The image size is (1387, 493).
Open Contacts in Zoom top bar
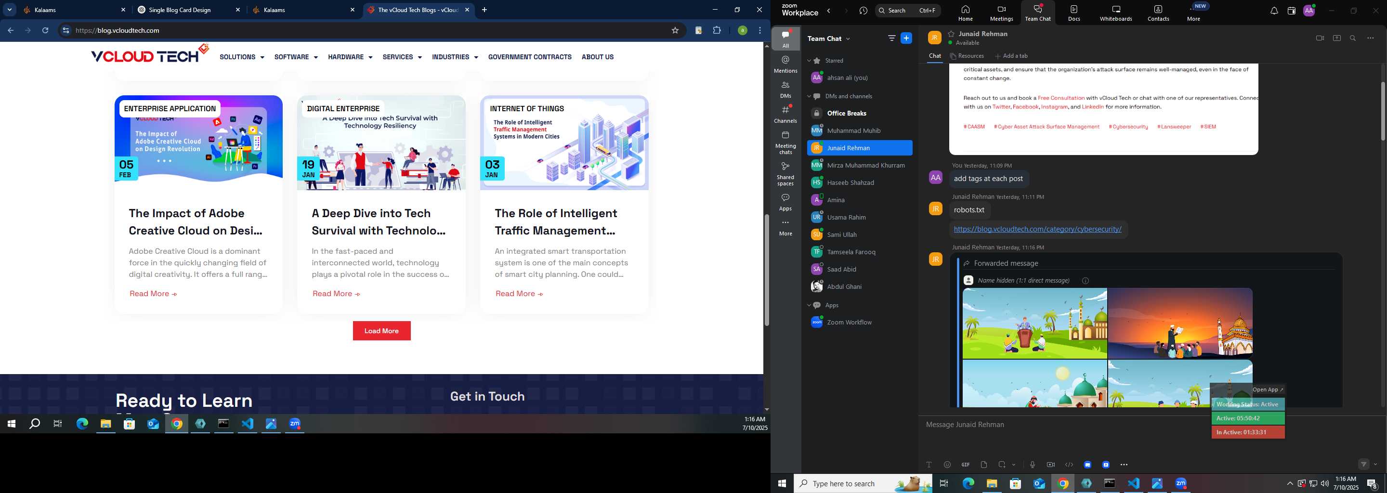click(1158, 13)
